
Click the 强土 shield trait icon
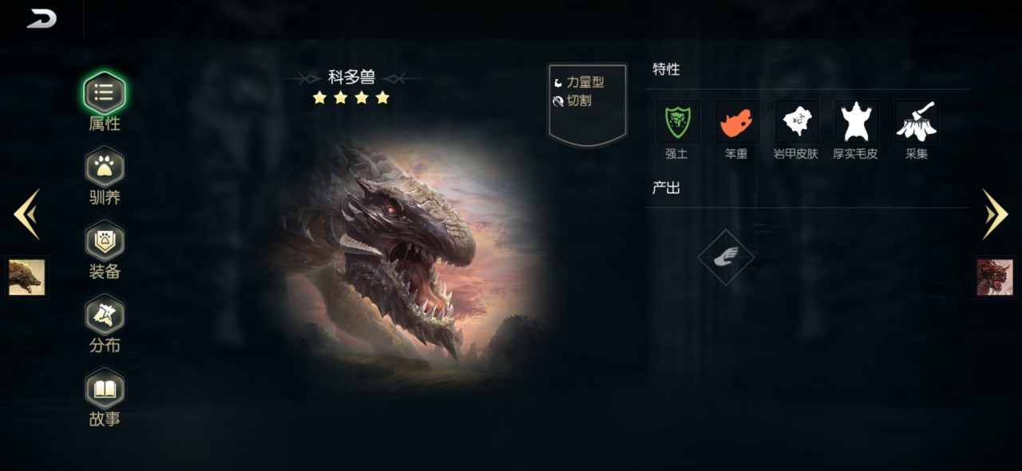coord(678,122)
